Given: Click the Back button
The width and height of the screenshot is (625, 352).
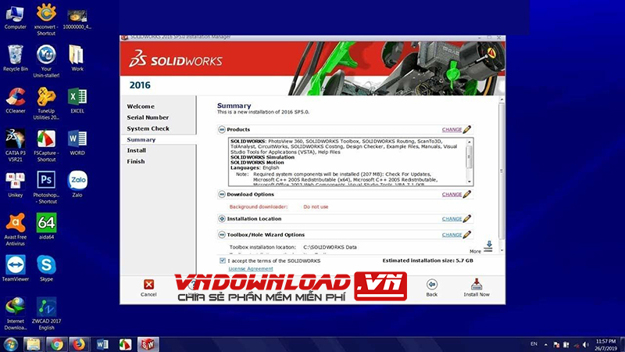Looking at the screenshot, I should [x=432, y=288].
